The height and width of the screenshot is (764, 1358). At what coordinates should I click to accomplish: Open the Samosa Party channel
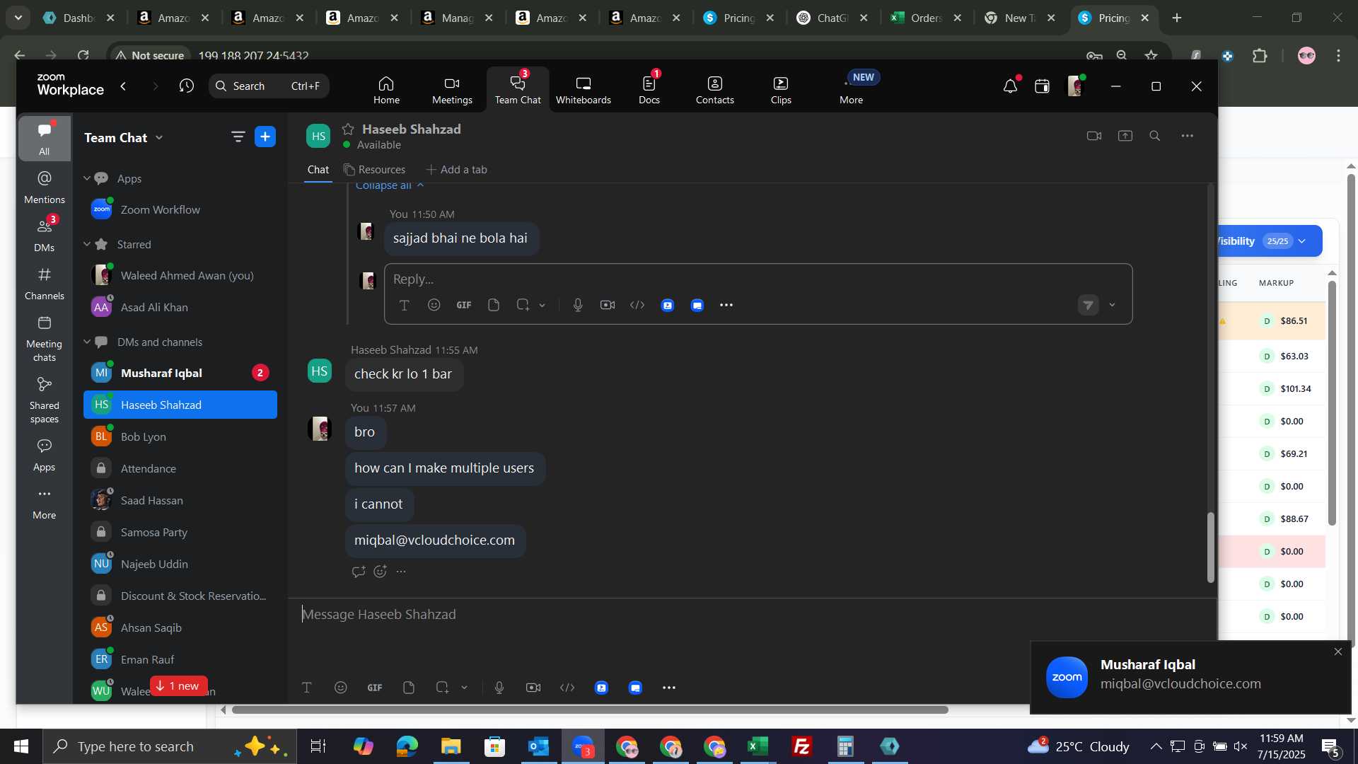coord(180,532)
